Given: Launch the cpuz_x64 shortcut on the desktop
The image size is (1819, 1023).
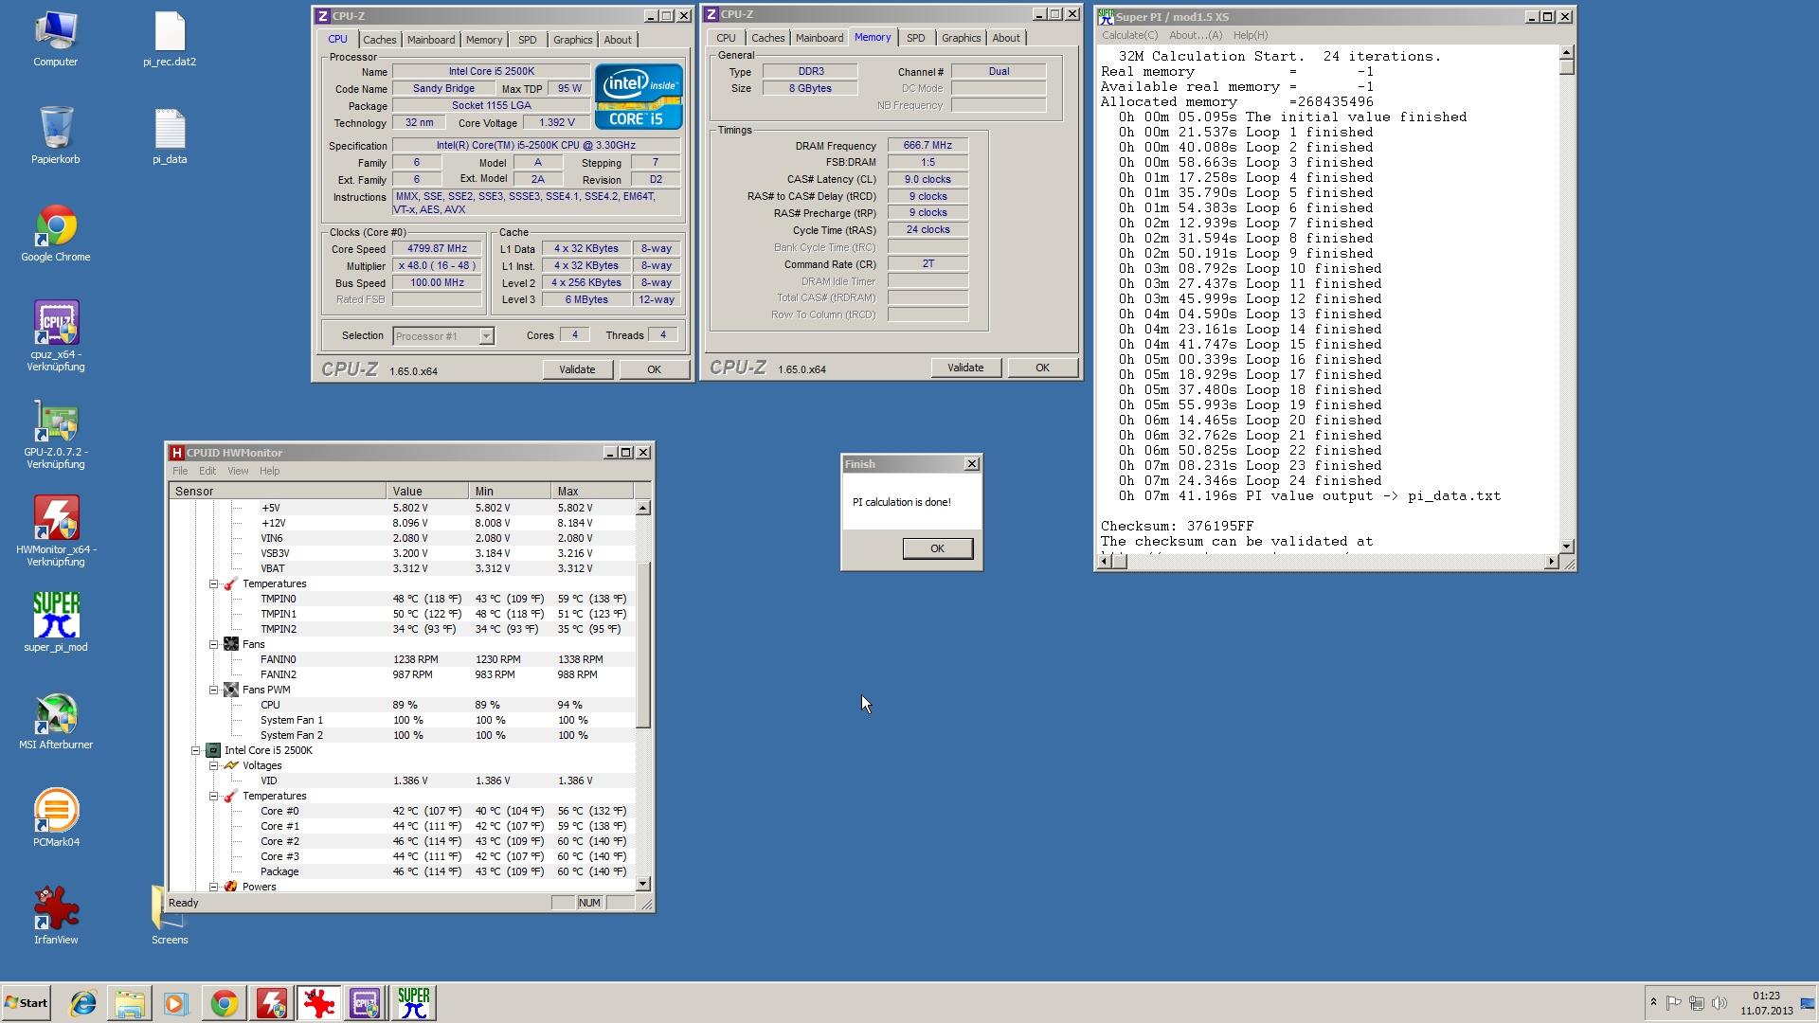Looking at the screenshot, I should [x=55, y=336].
